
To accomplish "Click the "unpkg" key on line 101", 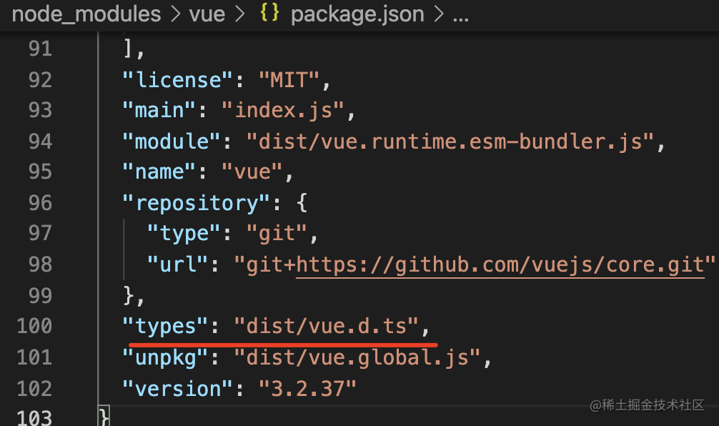I will 165,357.
